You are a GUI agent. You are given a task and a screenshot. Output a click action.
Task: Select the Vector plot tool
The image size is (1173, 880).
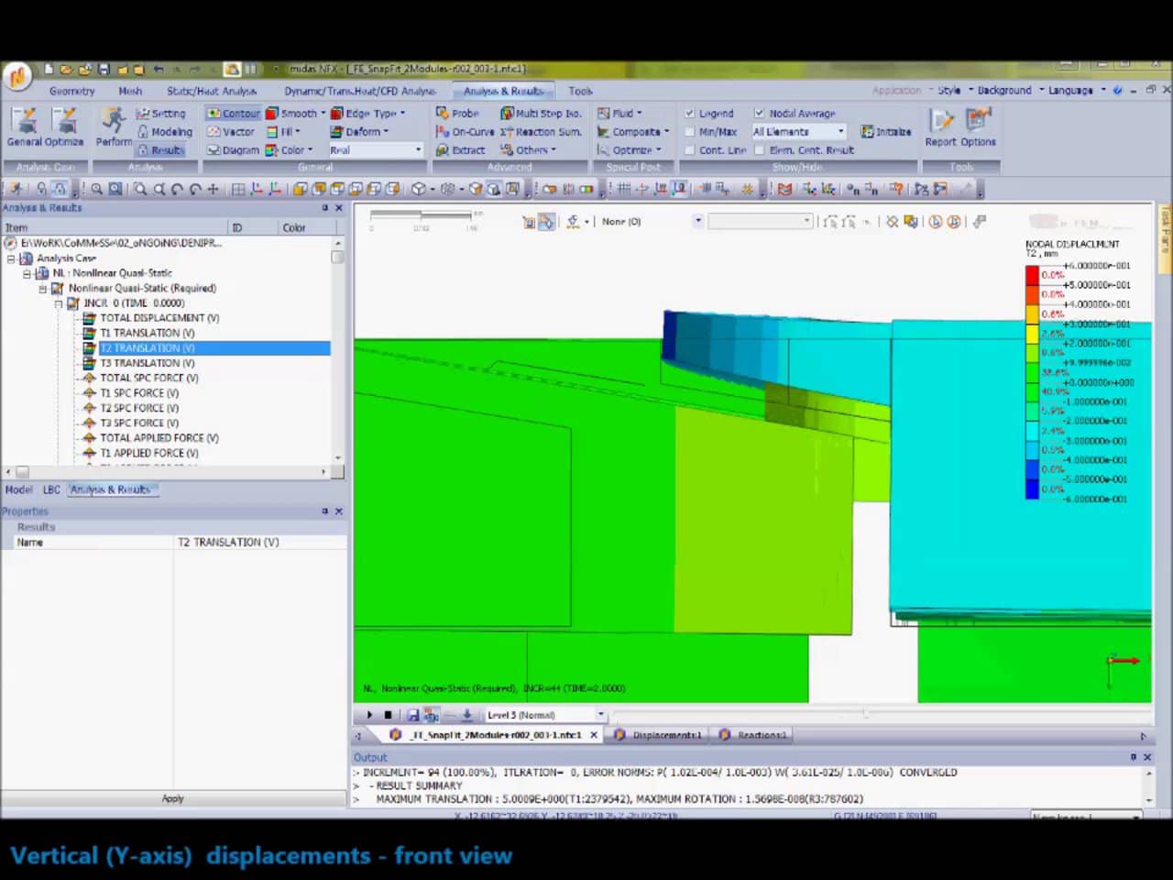point(231,132)
